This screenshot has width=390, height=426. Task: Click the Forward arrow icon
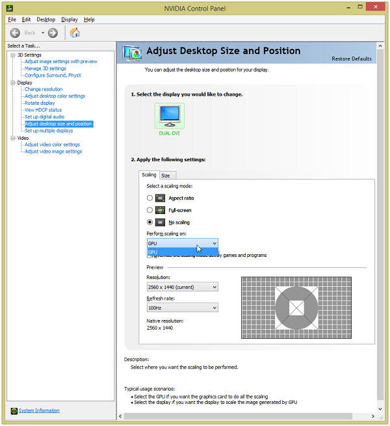(53, 33)
